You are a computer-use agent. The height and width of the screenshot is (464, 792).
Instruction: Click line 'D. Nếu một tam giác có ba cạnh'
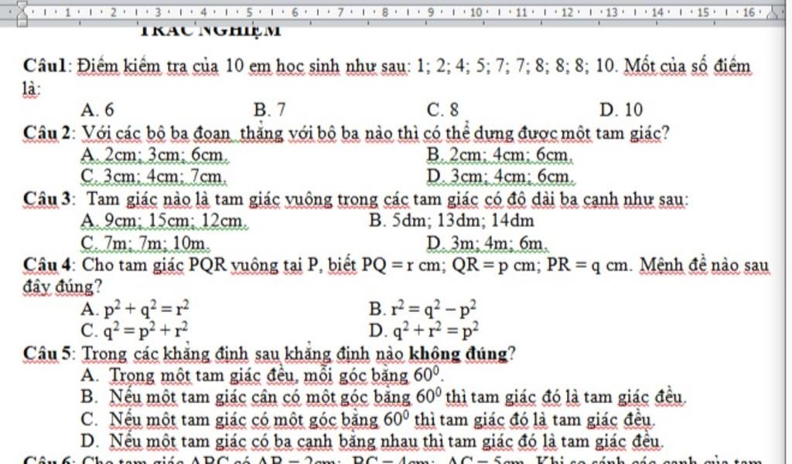point(371,442)
